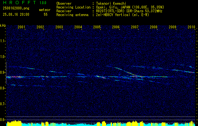
Task: Click the 2003 time marker
Action: click(59, 27)
